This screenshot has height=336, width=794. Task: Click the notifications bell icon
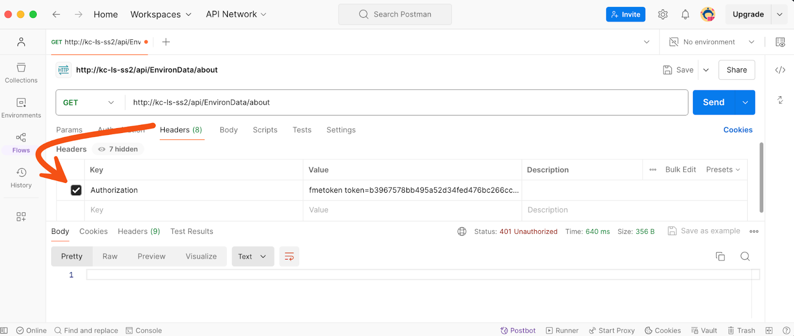(685, 14)
